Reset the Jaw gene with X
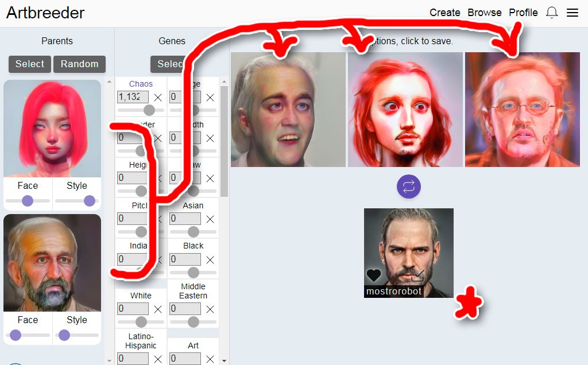 [210, 178]
